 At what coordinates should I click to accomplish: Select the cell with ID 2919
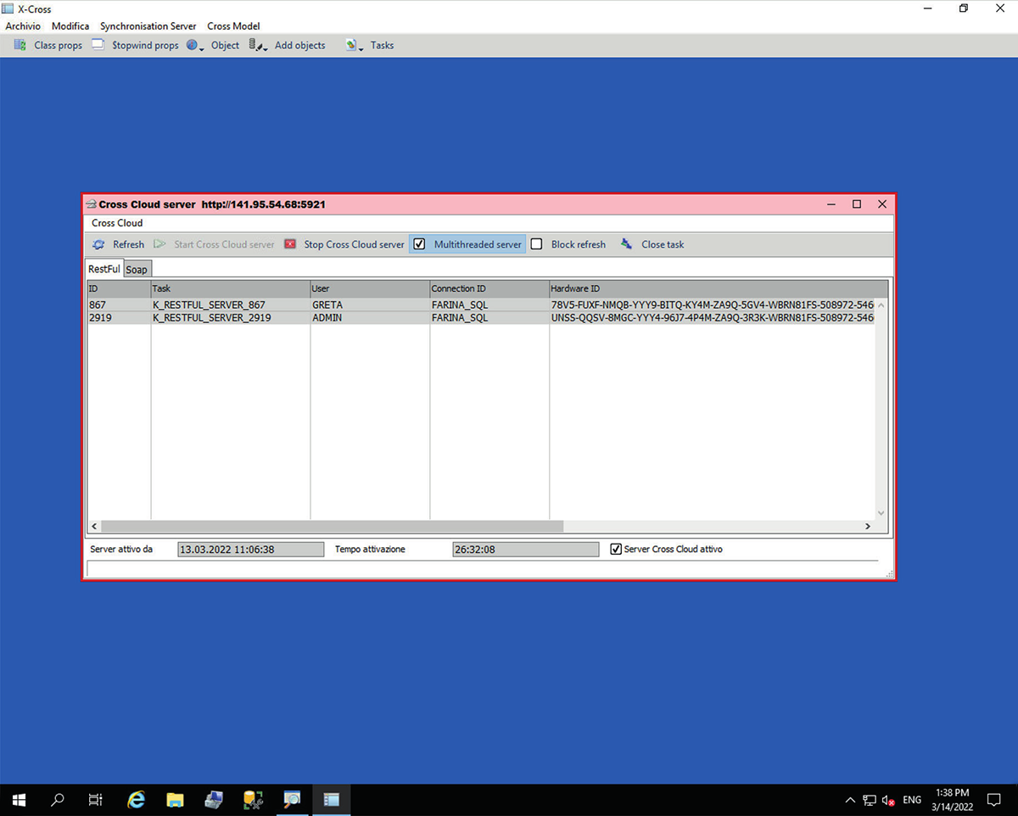119,318
